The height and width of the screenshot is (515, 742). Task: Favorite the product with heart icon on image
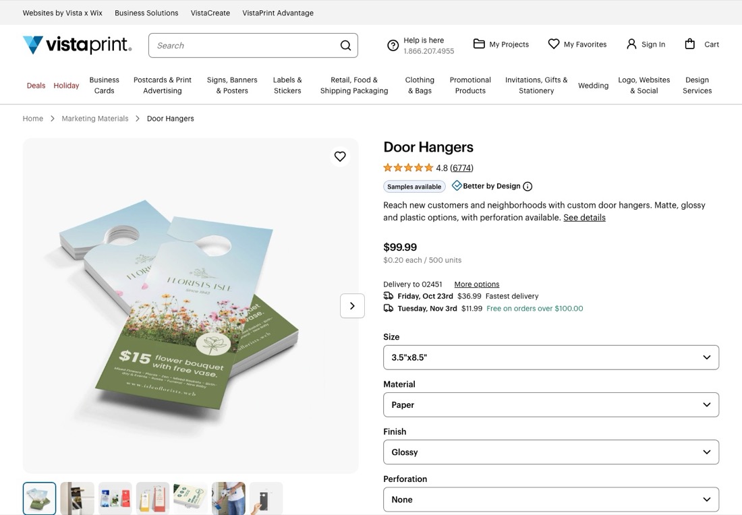click(340, 156)
